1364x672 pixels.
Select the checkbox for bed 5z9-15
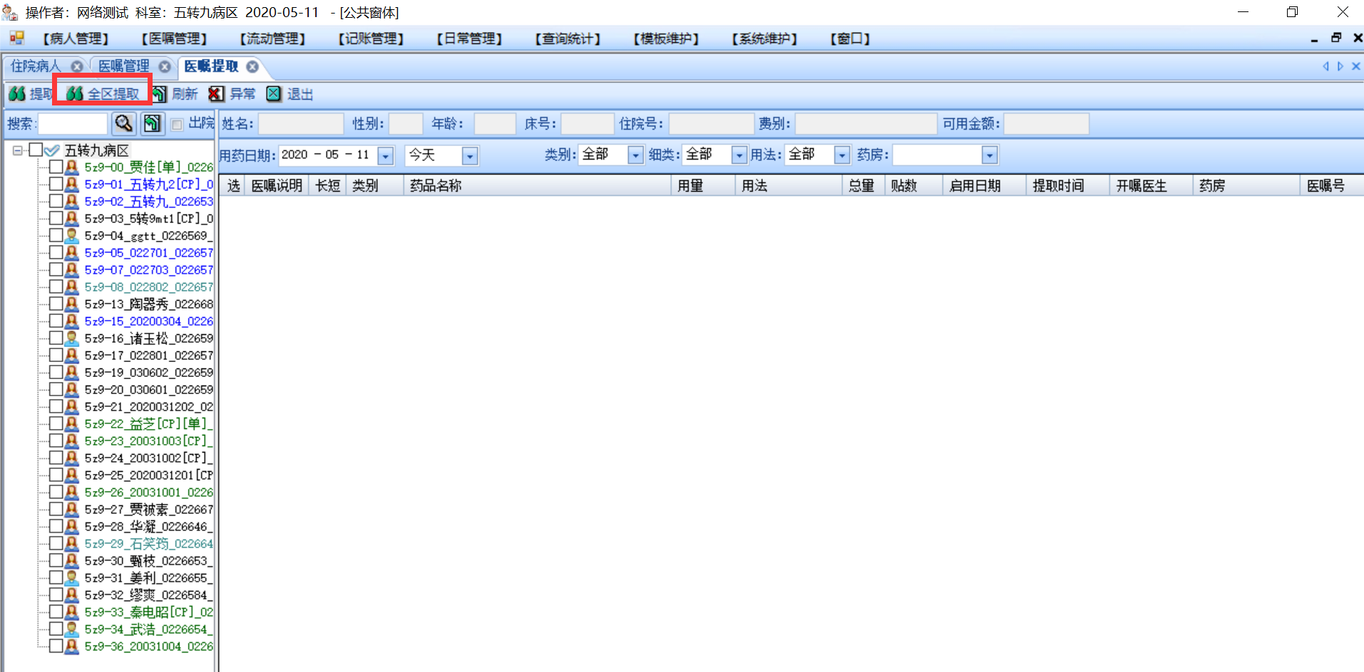pyautogui.click(x=56, y=321)
